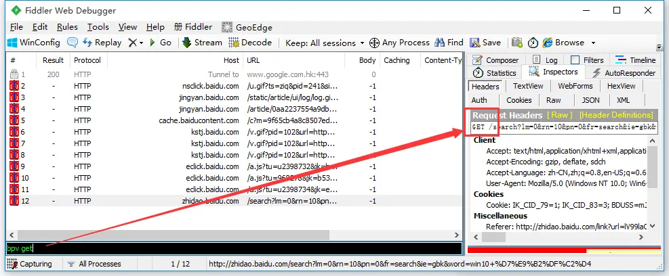Sort sessions by Result column header
669x276 pixels.
pyautogui.click(x=53, y=60)
